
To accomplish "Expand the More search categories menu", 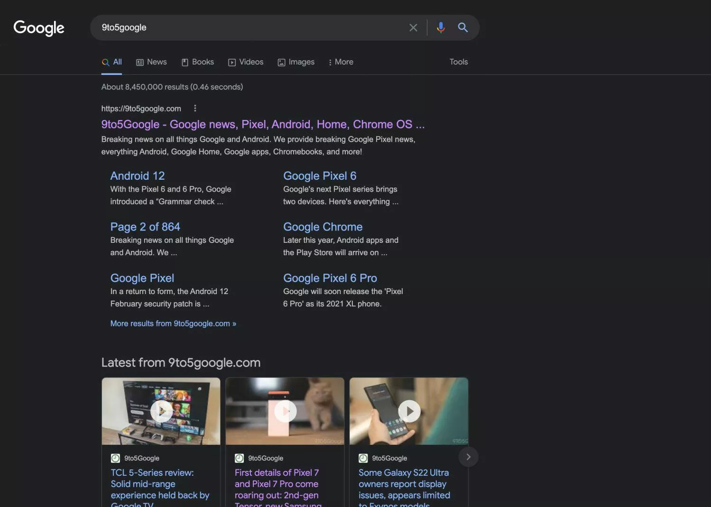I will coord(341,62).
